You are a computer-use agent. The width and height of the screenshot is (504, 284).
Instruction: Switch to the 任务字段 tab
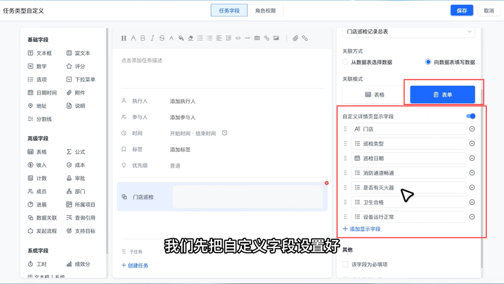229,11
